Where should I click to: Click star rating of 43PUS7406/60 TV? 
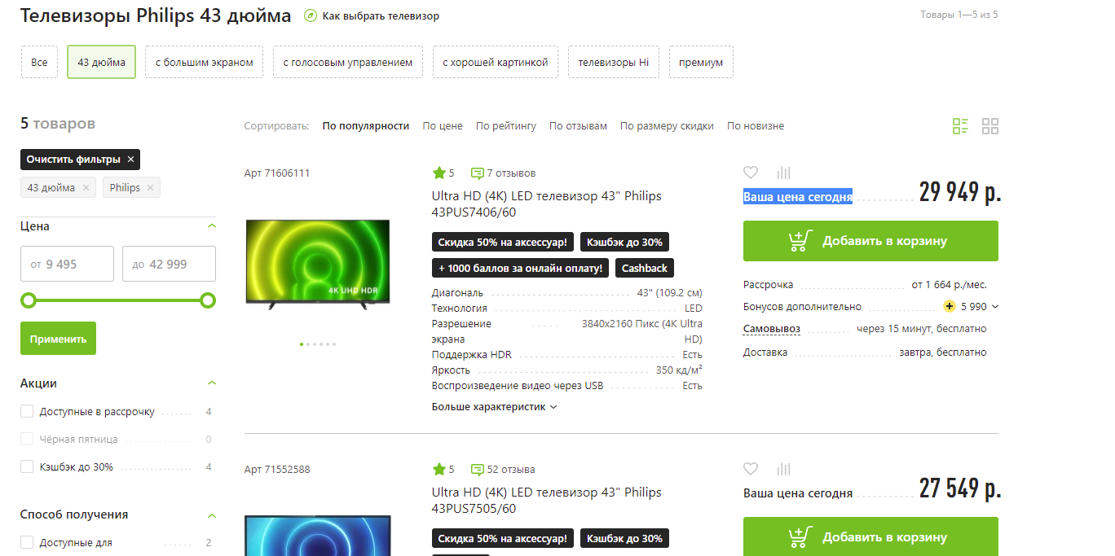[x=443, y=173]
